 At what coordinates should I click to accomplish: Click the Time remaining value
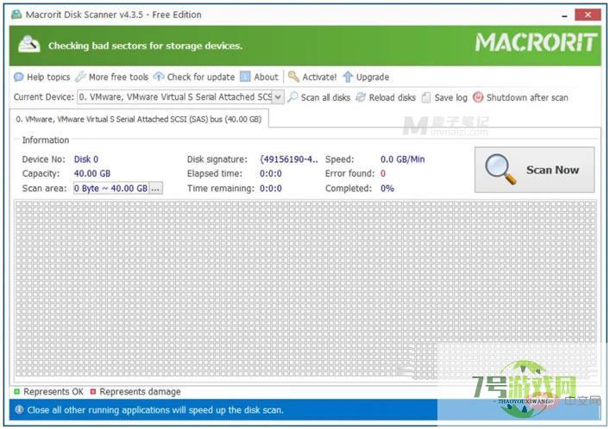point(271,189)
